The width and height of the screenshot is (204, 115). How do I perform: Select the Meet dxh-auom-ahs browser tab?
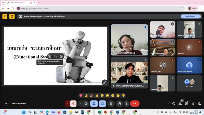click(18, 3)
